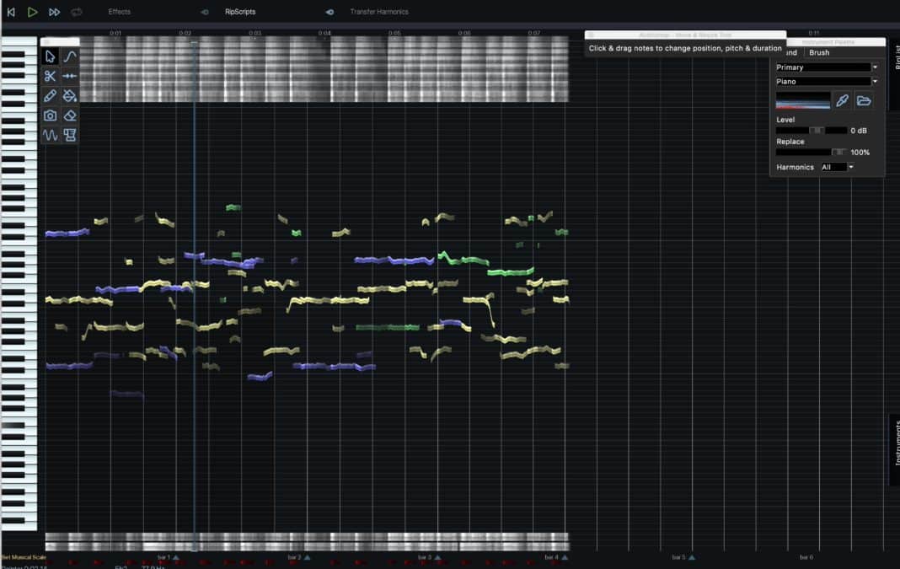The image size is (900, 569).
Task: Select the arrow Move & Resize tool
Action: [51, 56]
